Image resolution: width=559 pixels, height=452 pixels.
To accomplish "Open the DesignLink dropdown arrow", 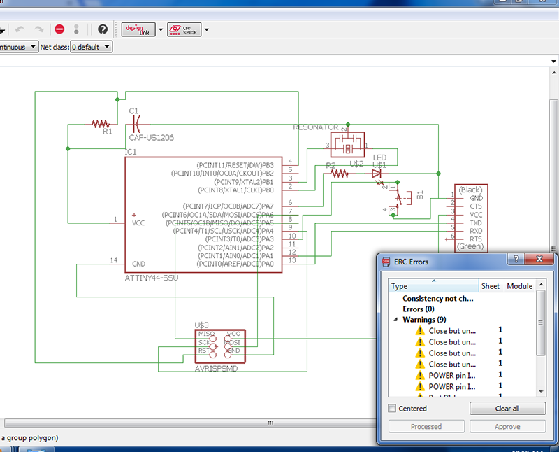I will (161, 29).
